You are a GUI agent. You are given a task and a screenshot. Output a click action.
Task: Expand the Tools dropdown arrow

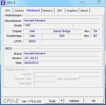point(61,101)
